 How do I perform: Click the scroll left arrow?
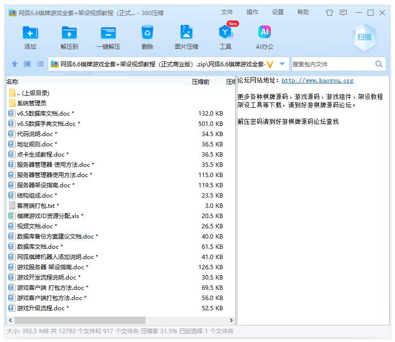(x=10, y=320)
